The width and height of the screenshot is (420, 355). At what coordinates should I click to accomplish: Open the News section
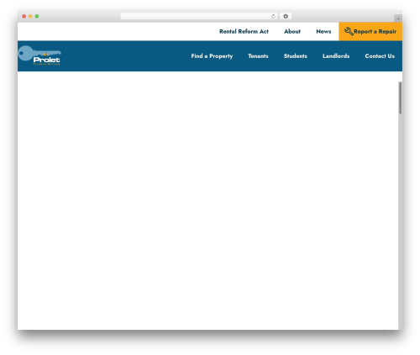[323, 31]
